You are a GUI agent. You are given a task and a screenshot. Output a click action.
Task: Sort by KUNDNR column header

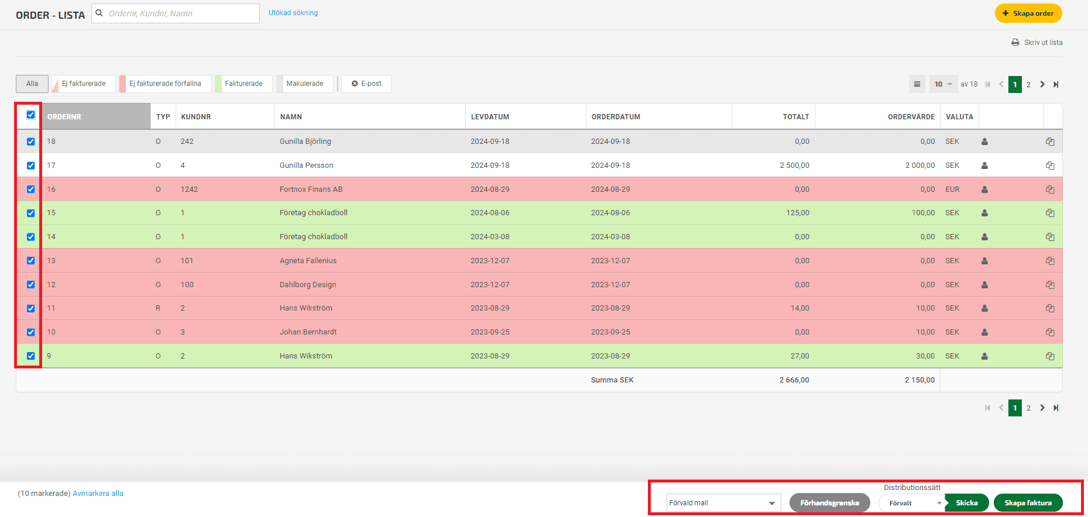tap(225, 116)
